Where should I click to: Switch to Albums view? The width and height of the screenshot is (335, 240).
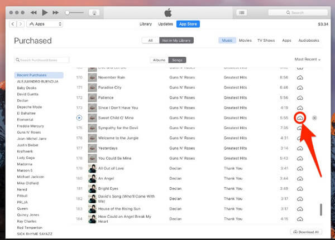(159, 60)
